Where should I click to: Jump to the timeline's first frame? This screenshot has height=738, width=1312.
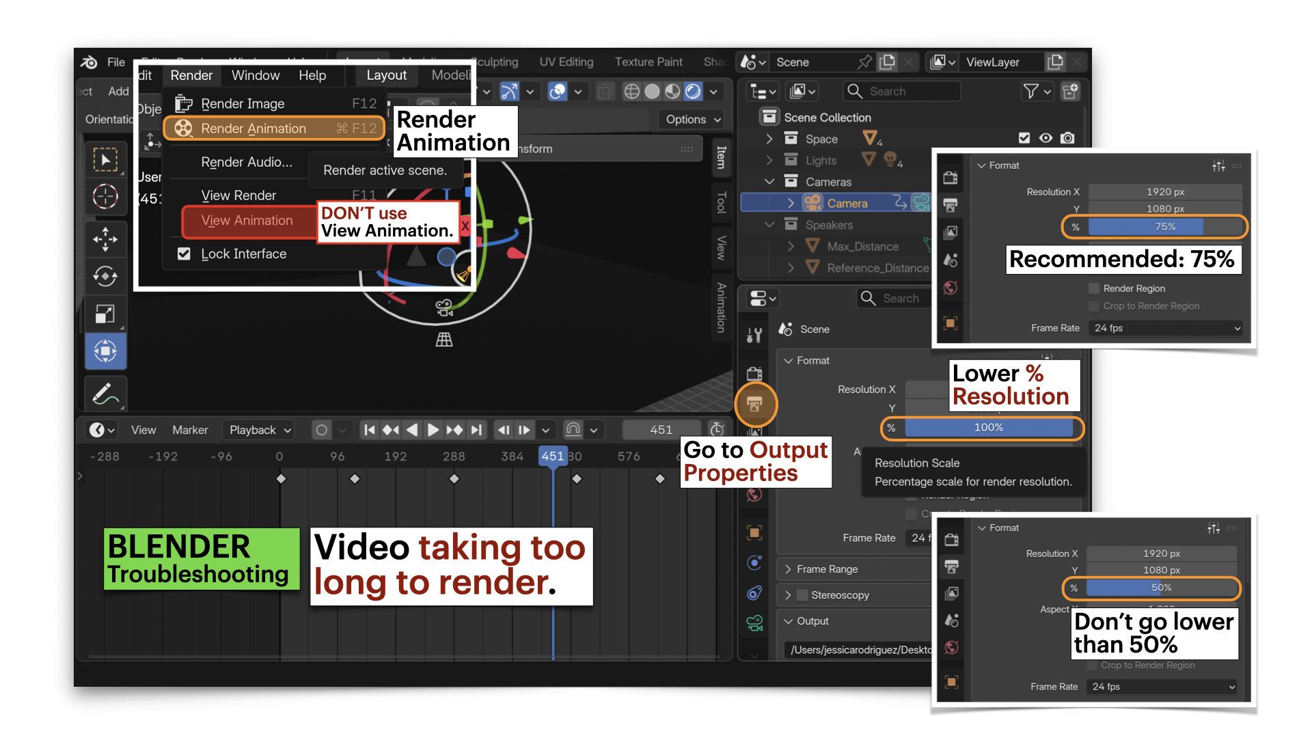[370, 430]
